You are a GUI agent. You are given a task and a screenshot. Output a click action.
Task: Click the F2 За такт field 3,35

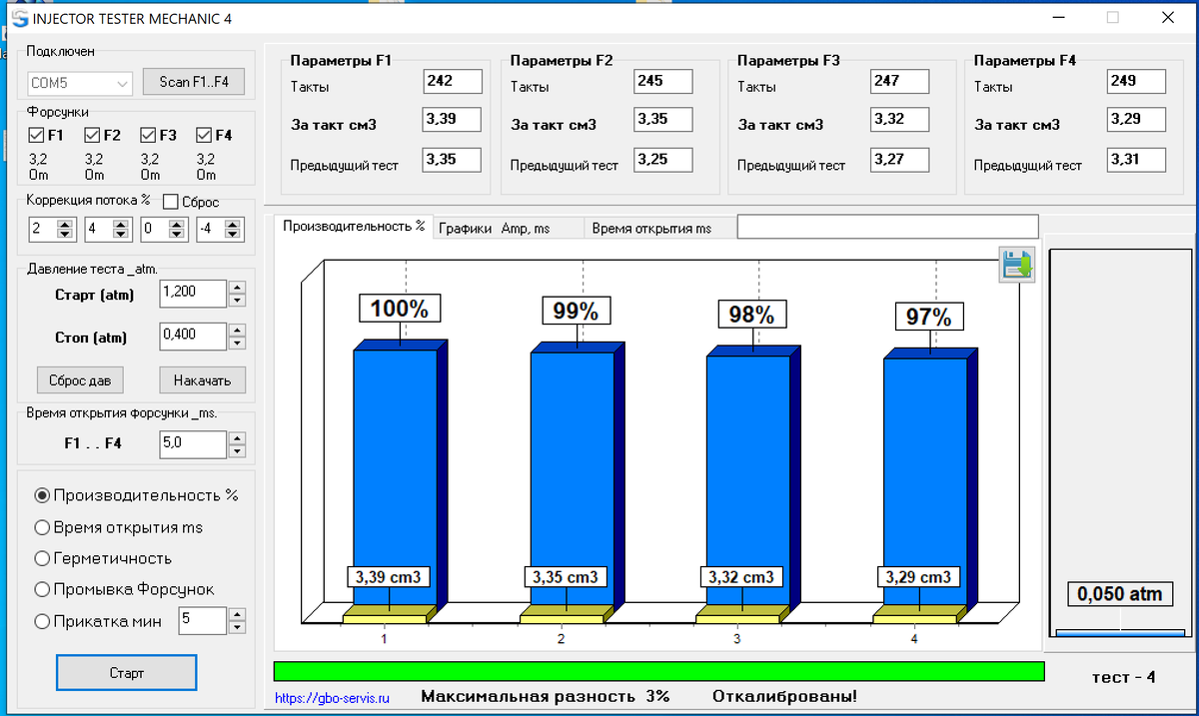click(x=663, y=121)
